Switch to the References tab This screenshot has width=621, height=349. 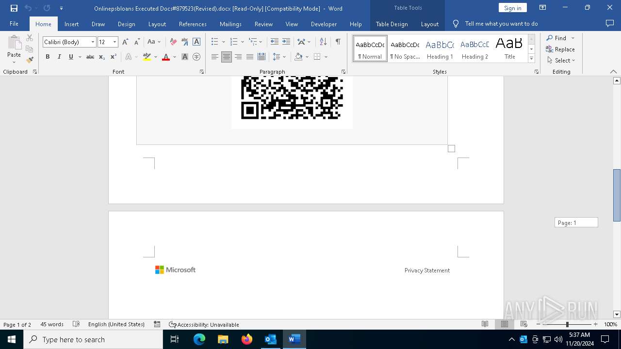193,24
